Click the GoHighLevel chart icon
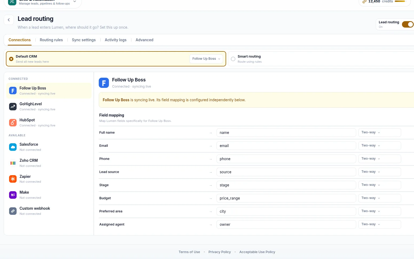 coord(13,107)
